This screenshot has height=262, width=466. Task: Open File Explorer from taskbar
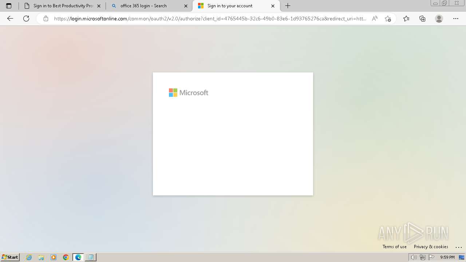coord(41,257)
